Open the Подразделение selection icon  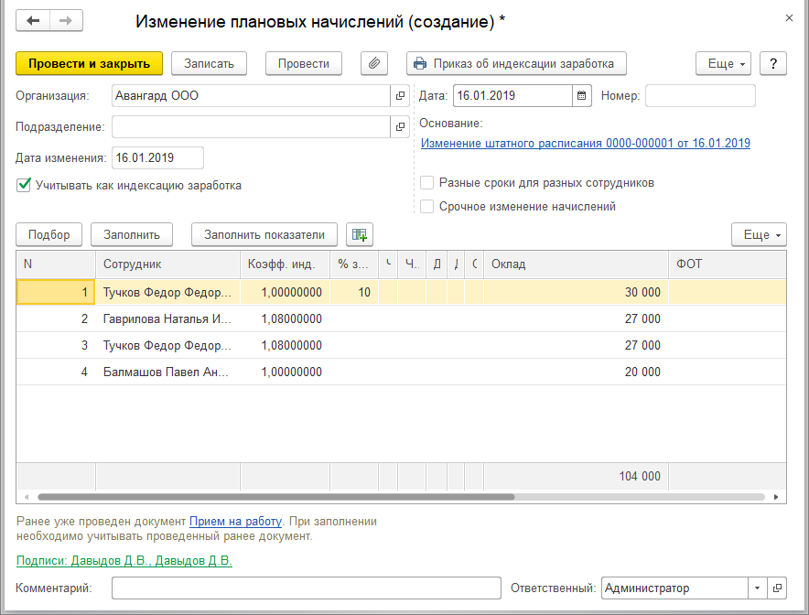pyautogui.click(x=400, y=127)
